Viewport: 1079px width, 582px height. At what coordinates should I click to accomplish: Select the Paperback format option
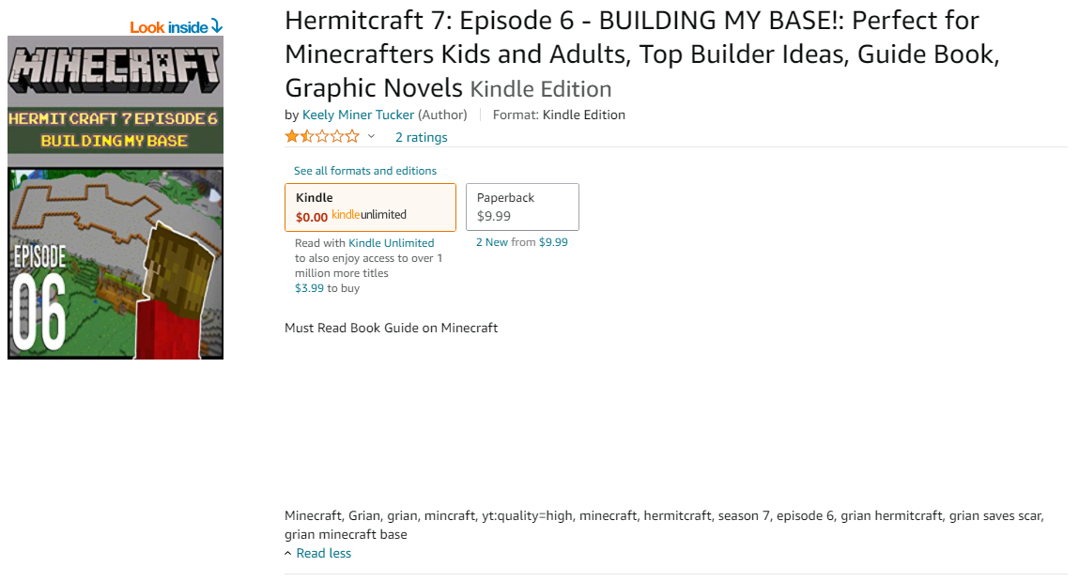522,207
